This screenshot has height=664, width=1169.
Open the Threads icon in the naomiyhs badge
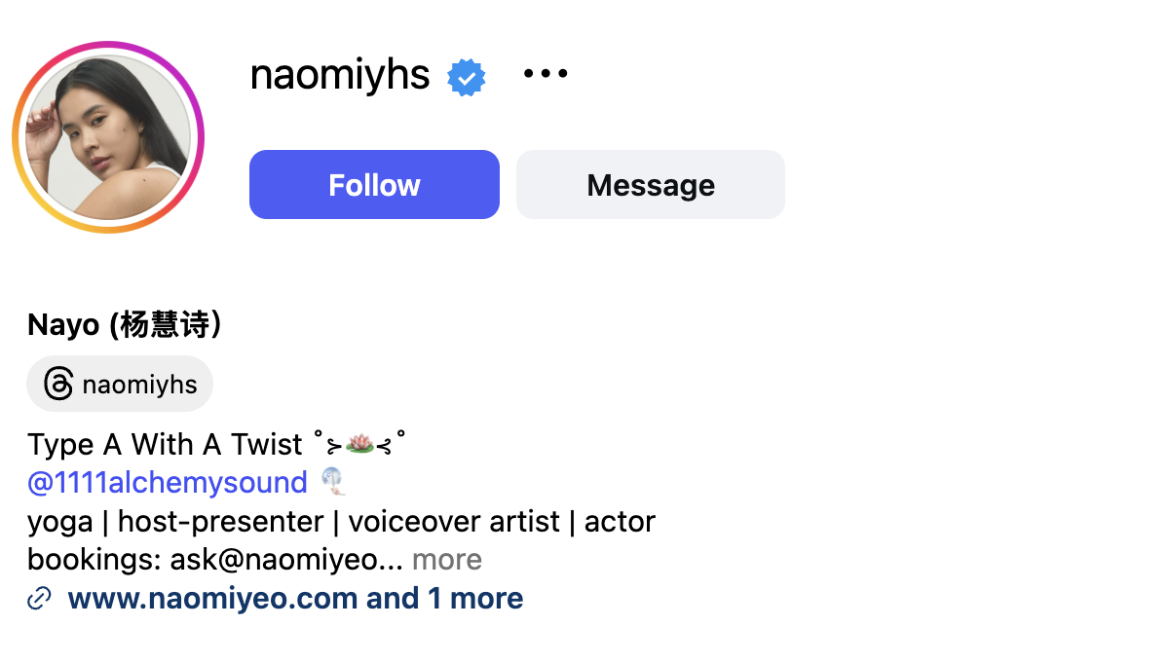coord(57,384)
